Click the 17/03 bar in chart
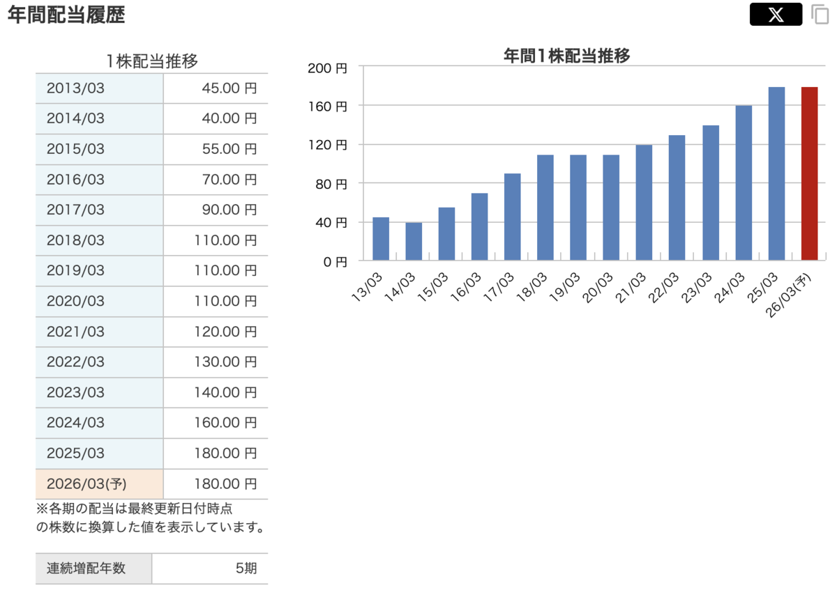The width and height of the screenshot is (837, 590). (513, 217)
